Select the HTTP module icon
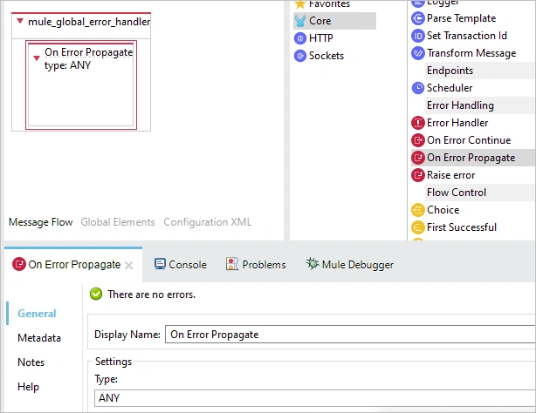536x413 pixels. click(x=300, y=38)
